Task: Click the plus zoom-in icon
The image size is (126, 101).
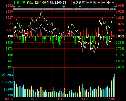Action: 99,3
